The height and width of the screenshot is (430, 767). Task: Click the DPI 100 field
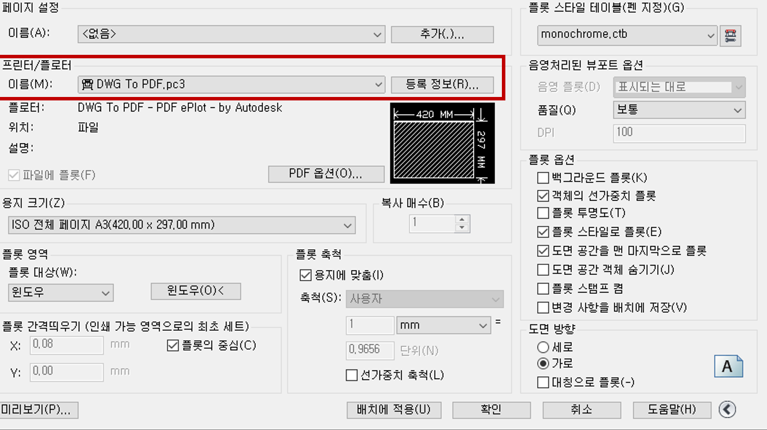[x=679, y=133]
